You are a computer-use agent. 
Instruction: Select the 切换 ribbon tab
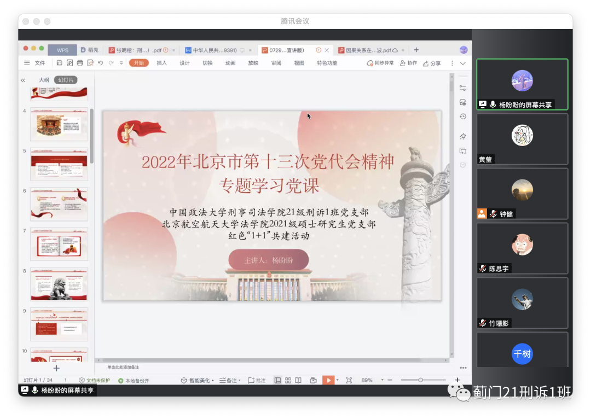coord(208,63)
